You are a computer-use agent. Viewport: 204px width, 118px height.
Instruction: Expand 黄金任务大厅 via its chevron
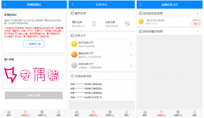tap(131, 55)
